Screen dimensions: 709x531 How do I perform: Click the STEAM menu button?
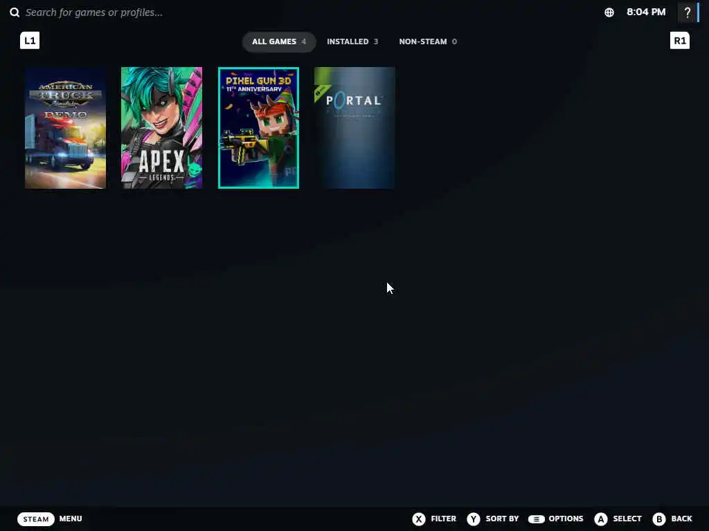36,519
